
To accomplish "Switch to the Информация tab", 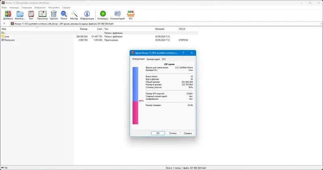I will click(x=138, y=59).
